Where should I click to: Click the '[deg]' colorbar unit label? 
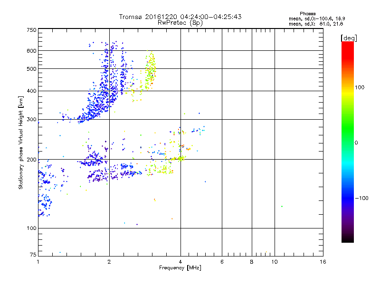349,38
